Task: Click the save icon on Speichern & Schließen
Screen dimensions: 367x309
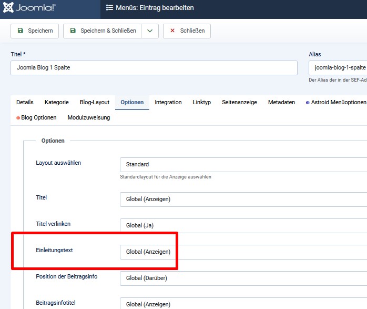Action: [x=73, y=31]
